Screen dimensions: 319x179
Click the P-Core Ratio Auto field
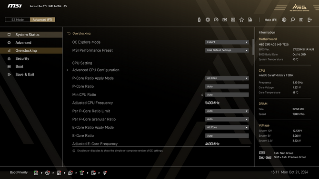[x=227, y=86]
